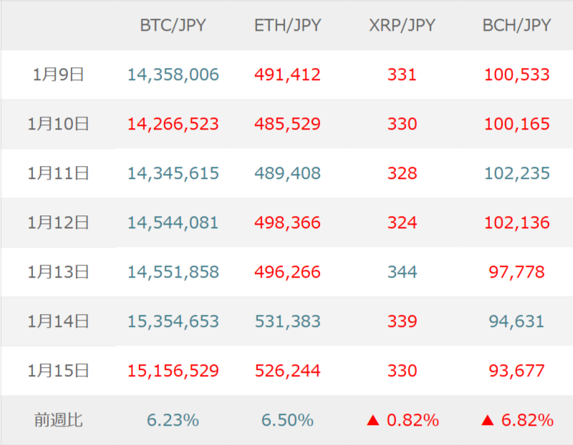
Task: Click the XRP/JPY column header
Action: pos(402,26)
